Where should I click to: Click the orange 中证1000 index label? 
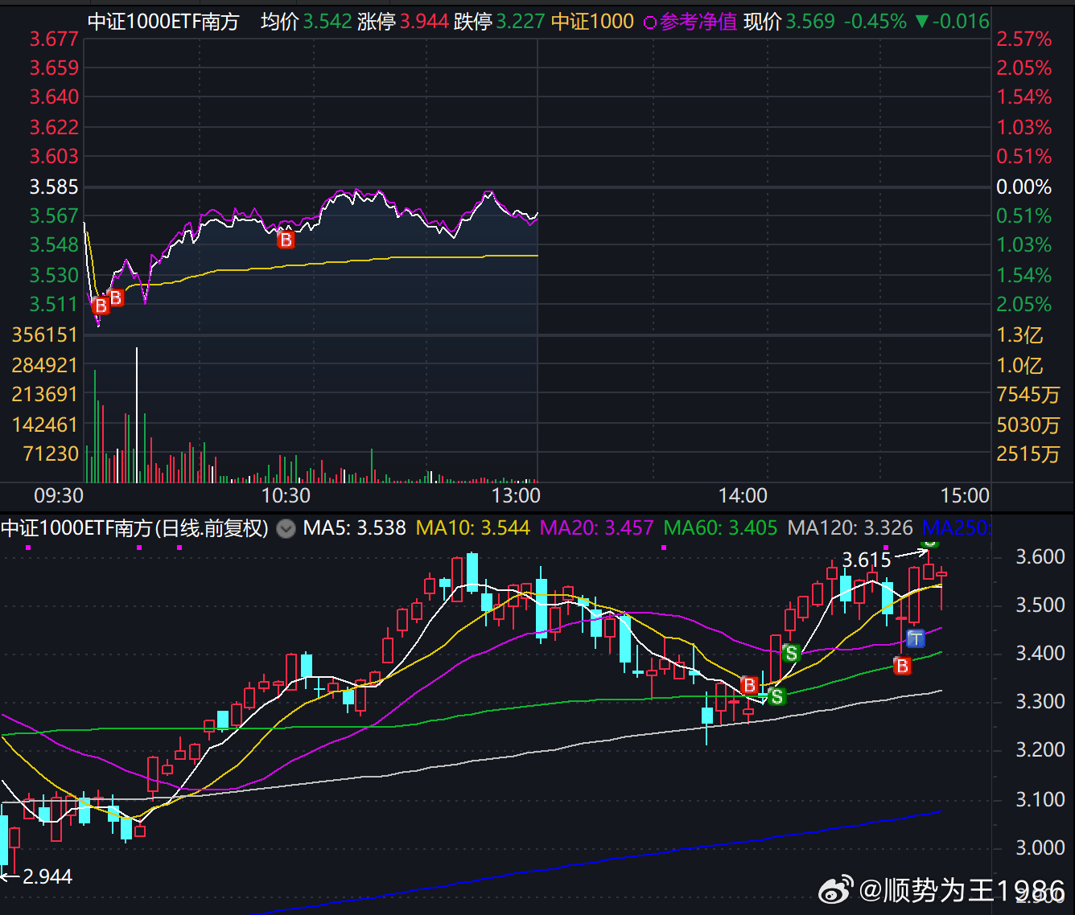tap(592, 22)
